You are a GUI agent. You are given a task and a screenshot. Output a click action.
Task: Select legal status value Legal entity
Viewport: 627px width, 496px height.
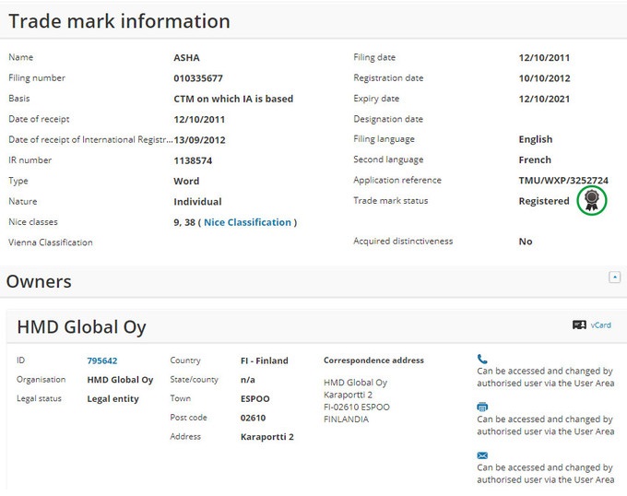[x=112, y=399]
